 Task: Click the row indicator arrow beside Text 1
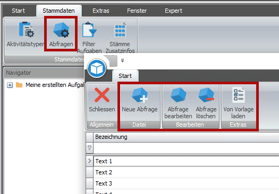coord(89,161)
